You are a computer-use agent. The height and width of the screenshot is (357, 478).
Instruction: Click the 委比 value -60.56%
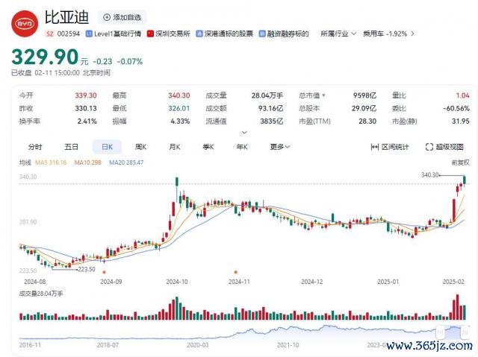pos(456,108)
